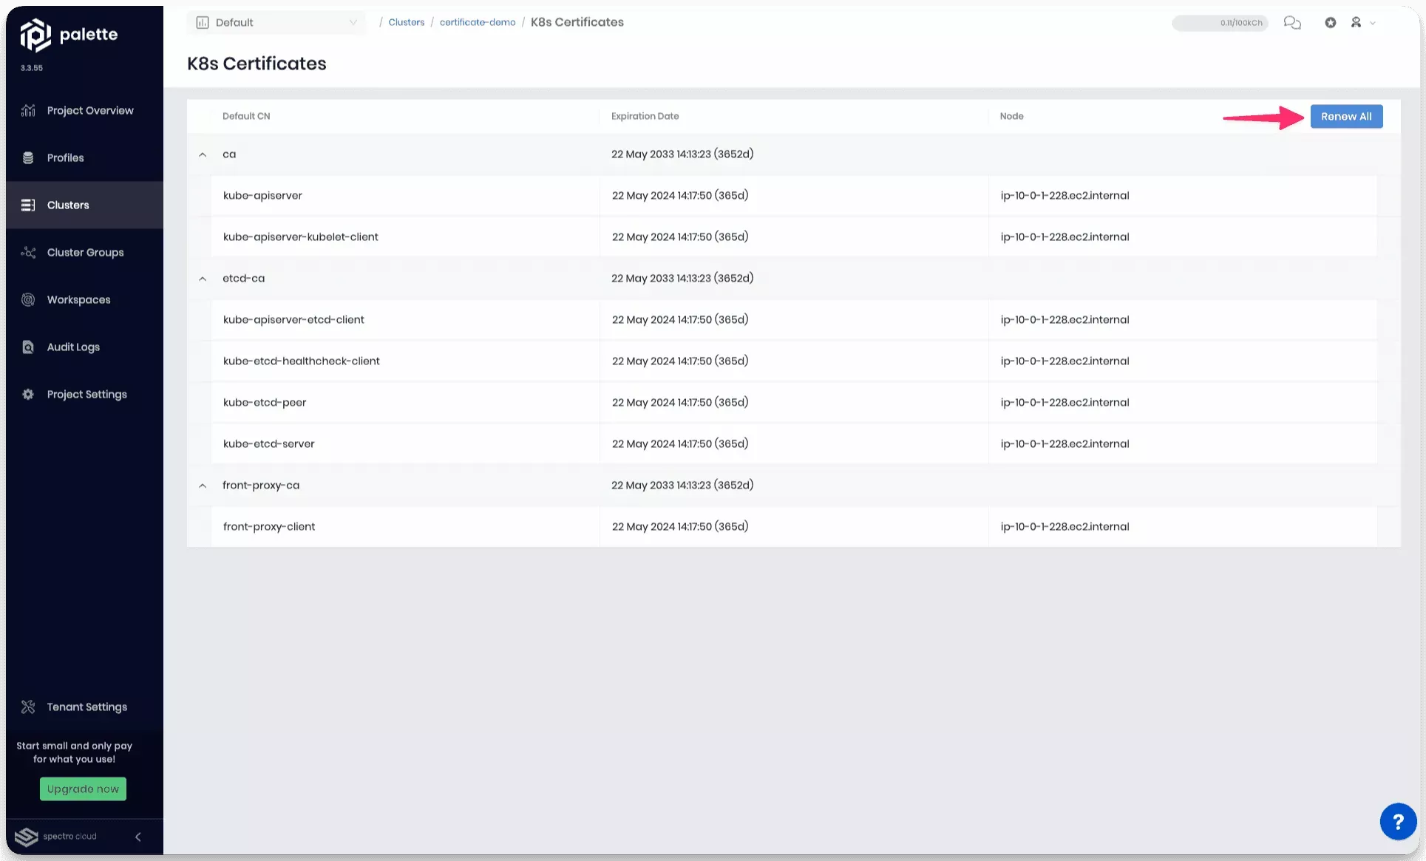1426x861 pixels.
Task: Click Renew All certificates button
Action: tap(1345, 115)
